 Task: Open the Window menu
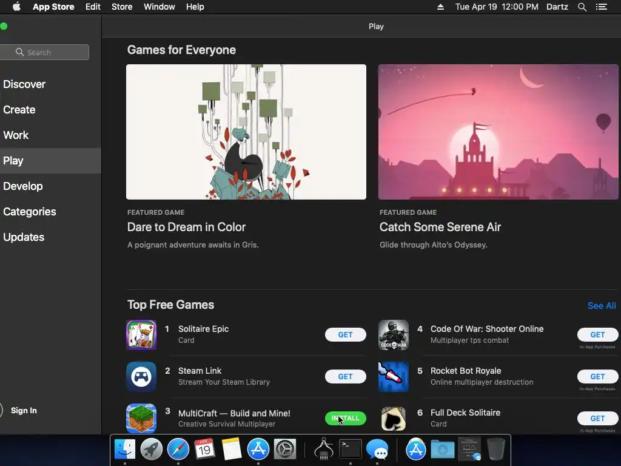(x=159, y=7)
